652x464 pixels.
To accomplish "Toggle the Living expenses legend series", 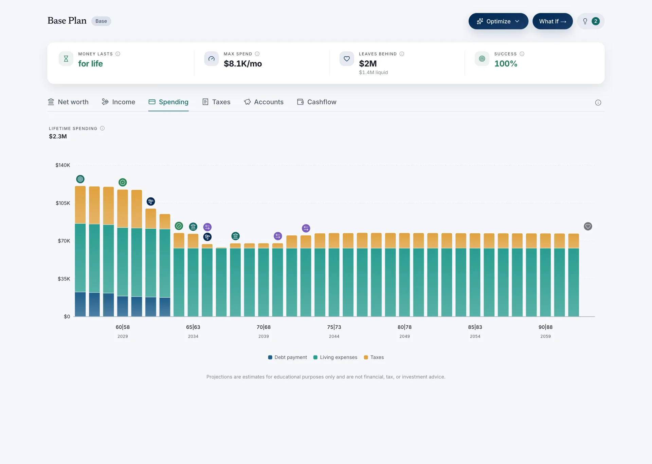I will point(335,357).
